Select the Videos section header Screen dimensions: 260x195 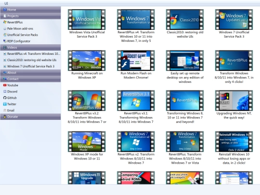30,47
